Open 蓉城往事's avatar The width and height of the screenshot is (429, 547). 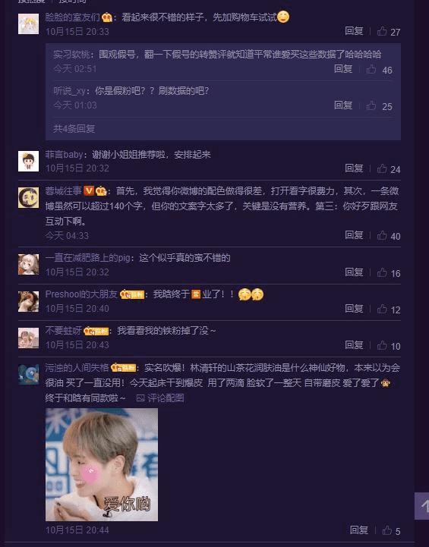click(x=28, y=197)
